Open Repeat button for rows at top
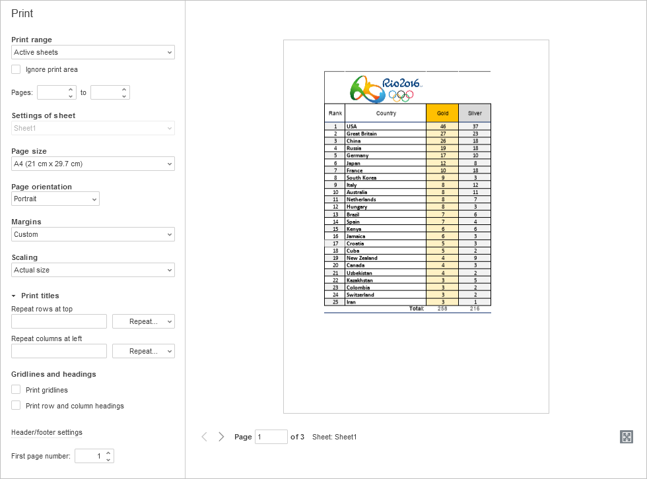Screen dimensions: 647x479 tap(143, 321)
